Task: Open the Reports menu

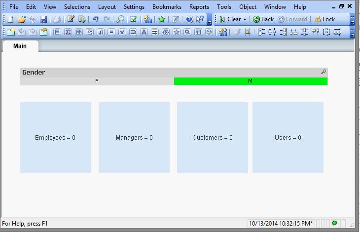Action: pos(199,7)
